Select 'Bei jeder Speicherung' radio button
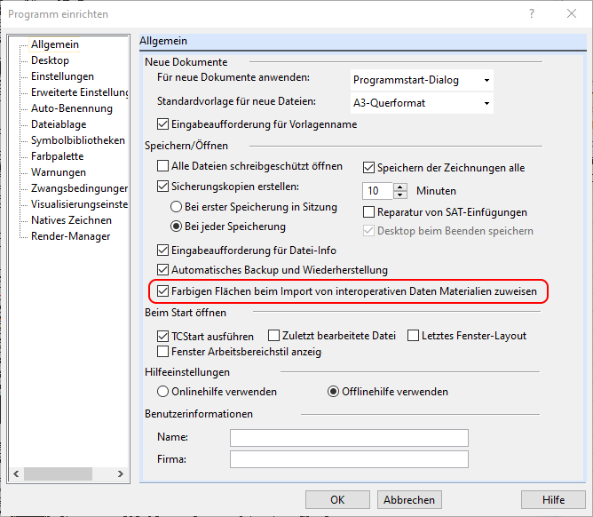This screenshot has width=593, height=517. coord(177,227)
